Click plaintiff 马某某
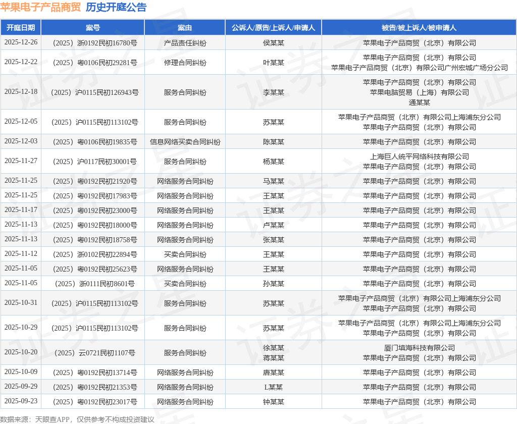517x424 pixels. click(273, 181)
